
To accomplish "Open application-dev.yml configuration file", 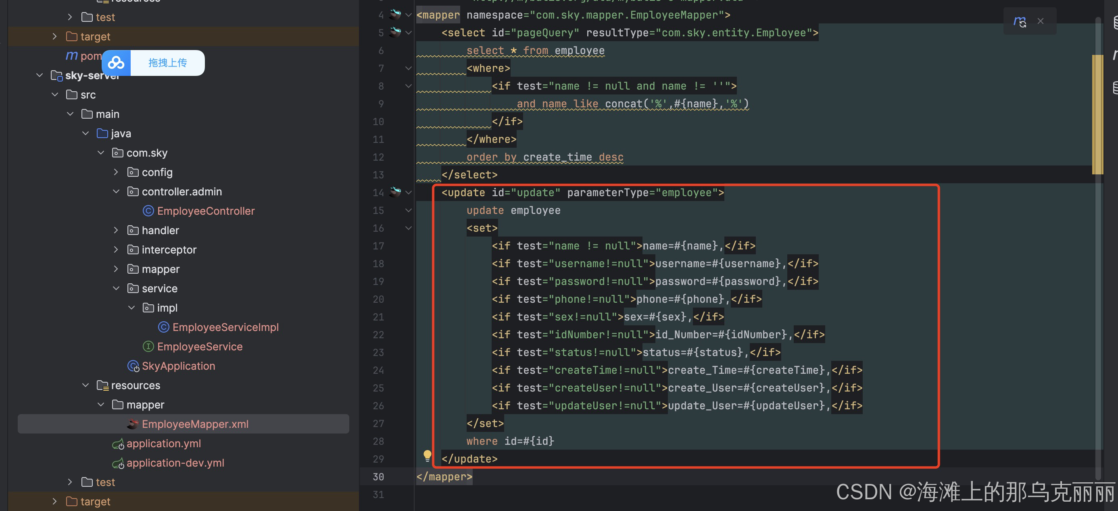I will click(175, 463).
